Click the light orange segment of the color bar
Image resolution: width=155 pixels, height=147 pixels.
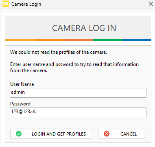[20, 40]
